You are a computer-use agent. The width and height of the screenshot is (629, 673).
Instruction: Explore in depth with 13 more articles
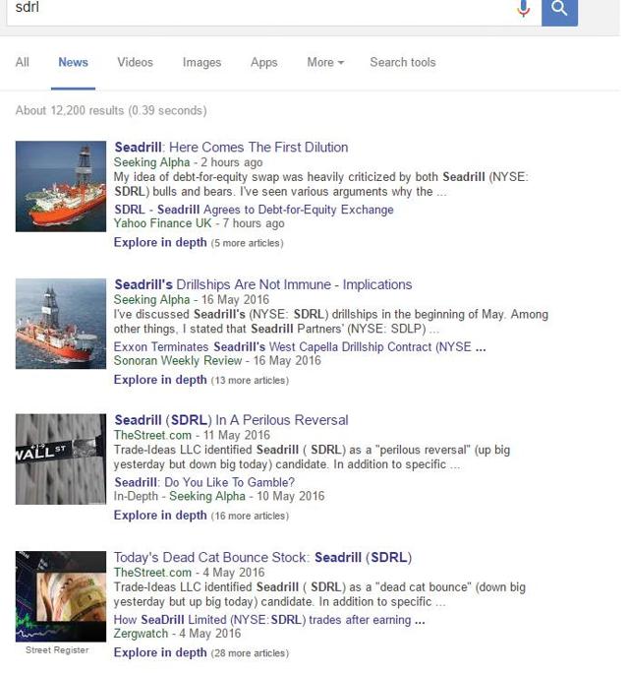coord(201,380)
